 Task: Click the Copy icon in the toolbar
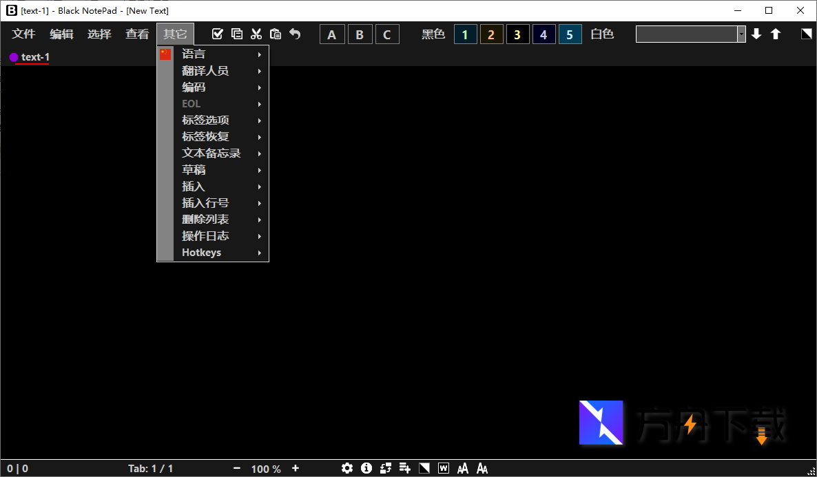pyautogui.click(x=237, y=33)
